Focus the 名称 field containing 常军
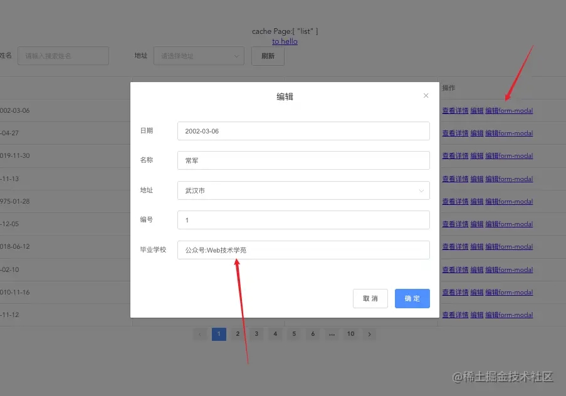The image size is (566, 396). point(303,160)
